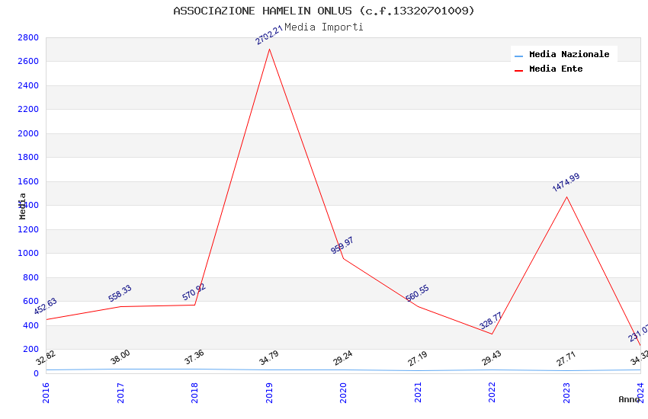Viewport: 648px width, 419px height.
Task: Click the 2023 year axis label
Action: (x=566, y=392)
